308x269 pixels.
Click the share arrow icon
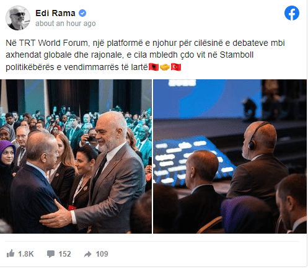coord(88,254)
